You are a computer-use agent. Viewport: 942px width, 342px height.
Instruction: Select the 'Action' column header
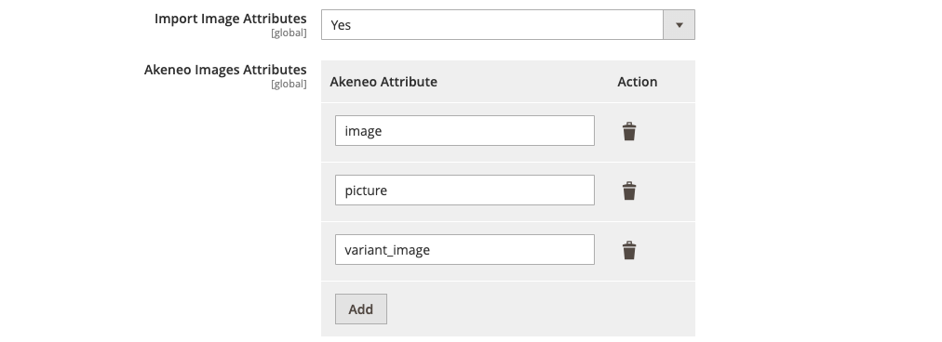pos(637,82)
